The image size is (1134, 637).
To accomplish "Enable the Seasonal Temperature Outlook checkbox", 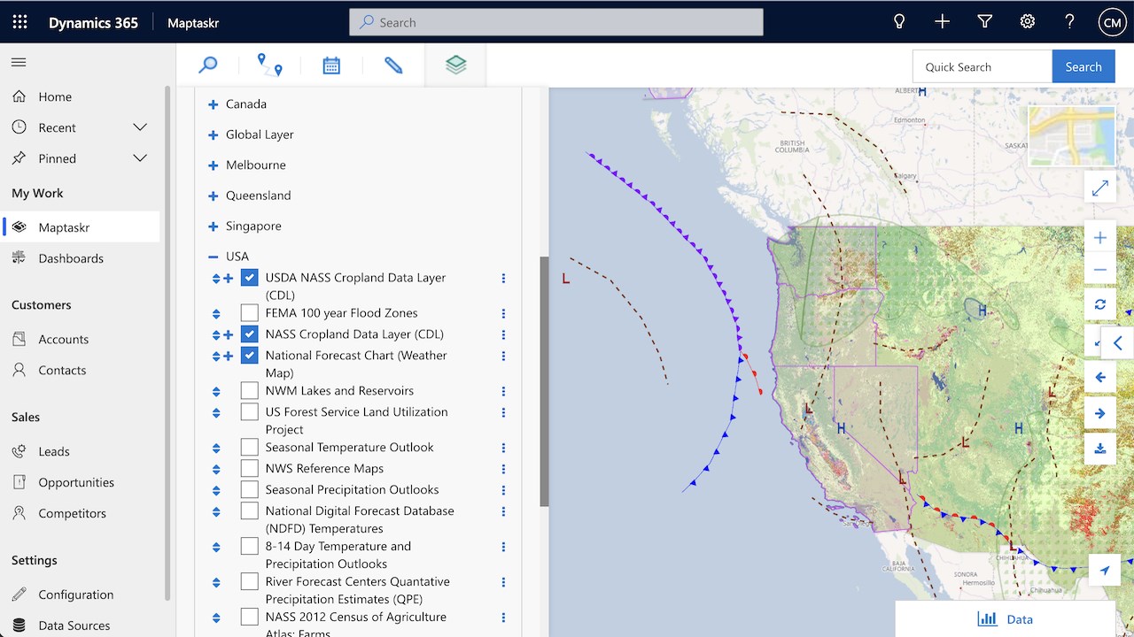I will point(249,448).
